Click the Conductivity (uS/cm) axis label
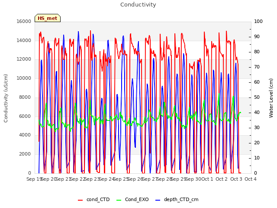Viewport: 277px width, 208px height. click(6, 98)
